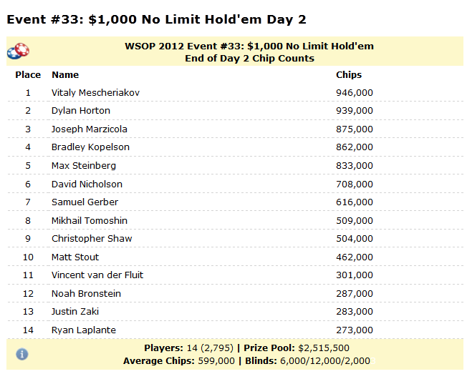
Task: Select the event title heading
Action: (156, 19)
